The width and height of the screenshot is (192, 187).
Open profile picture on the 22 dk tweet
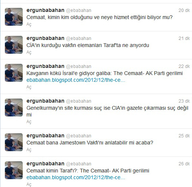pyautogui.click(x=14, y=73)
